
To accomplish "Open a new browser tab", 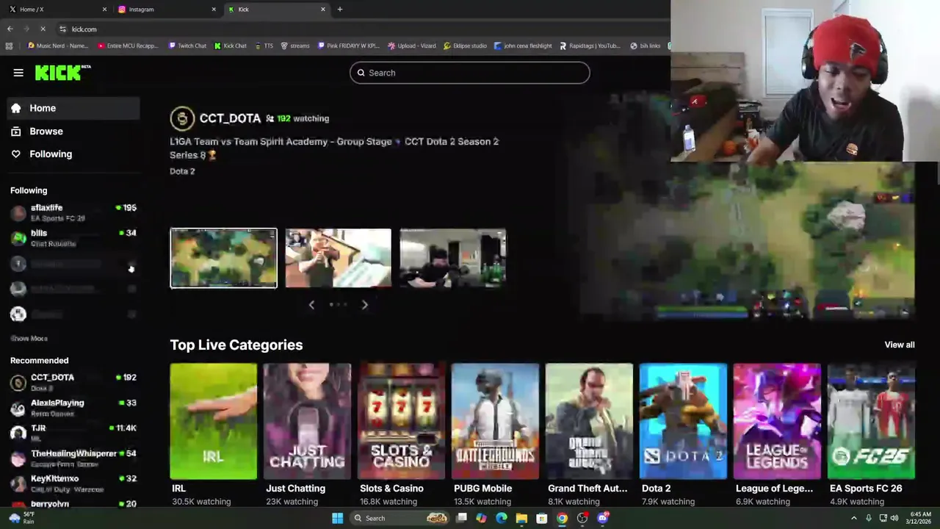I will point(340,10).
